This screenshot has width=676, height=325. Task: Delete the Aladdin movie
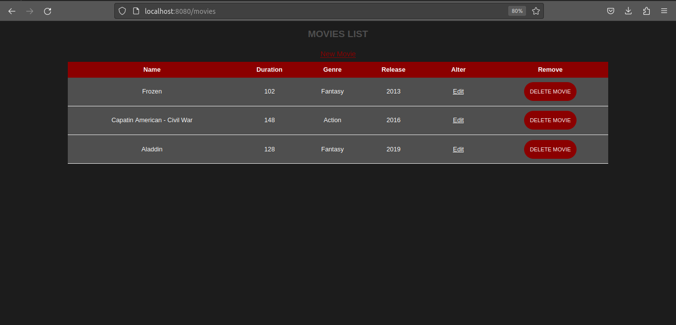pos(550,149)
